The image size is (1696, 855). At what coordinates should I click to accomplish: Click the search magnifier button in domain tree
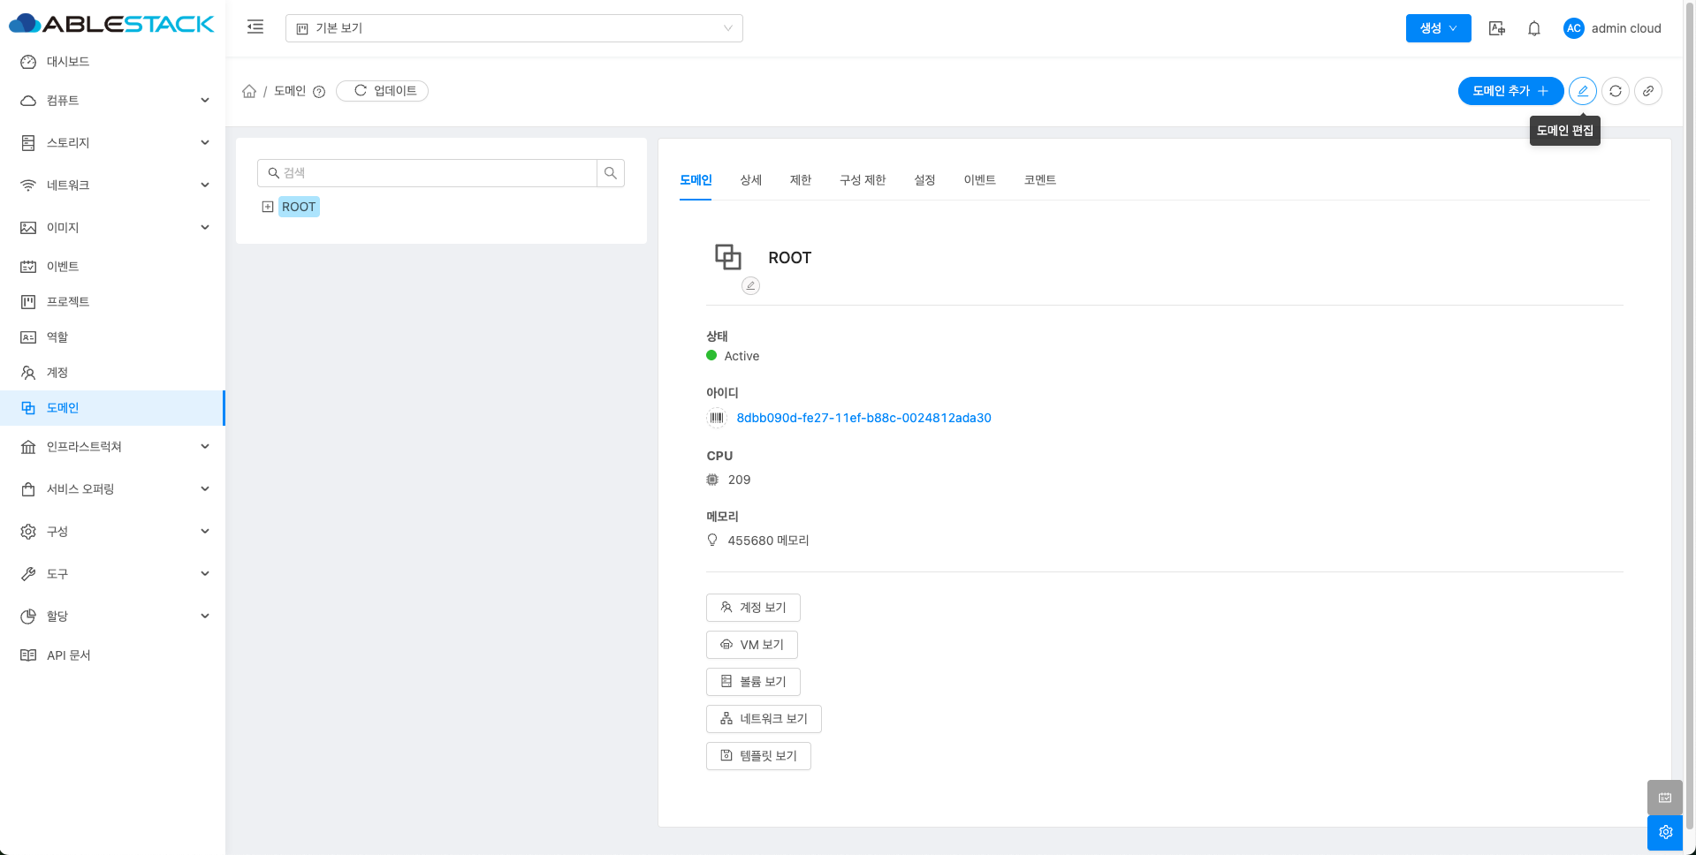[610, 173]
